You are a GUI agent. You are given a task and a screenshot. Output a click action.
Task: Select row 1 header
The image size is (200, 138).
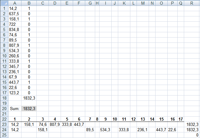coord(4,8)
